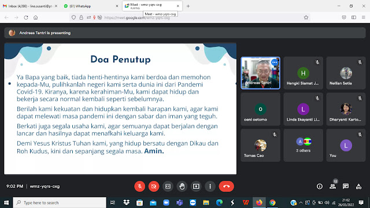Leave the call with the red hang-up button

tap(226, 186)
